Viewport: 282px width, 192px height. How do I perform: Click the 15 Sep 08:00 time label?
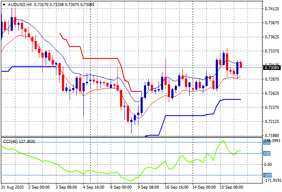coord(231,187)
